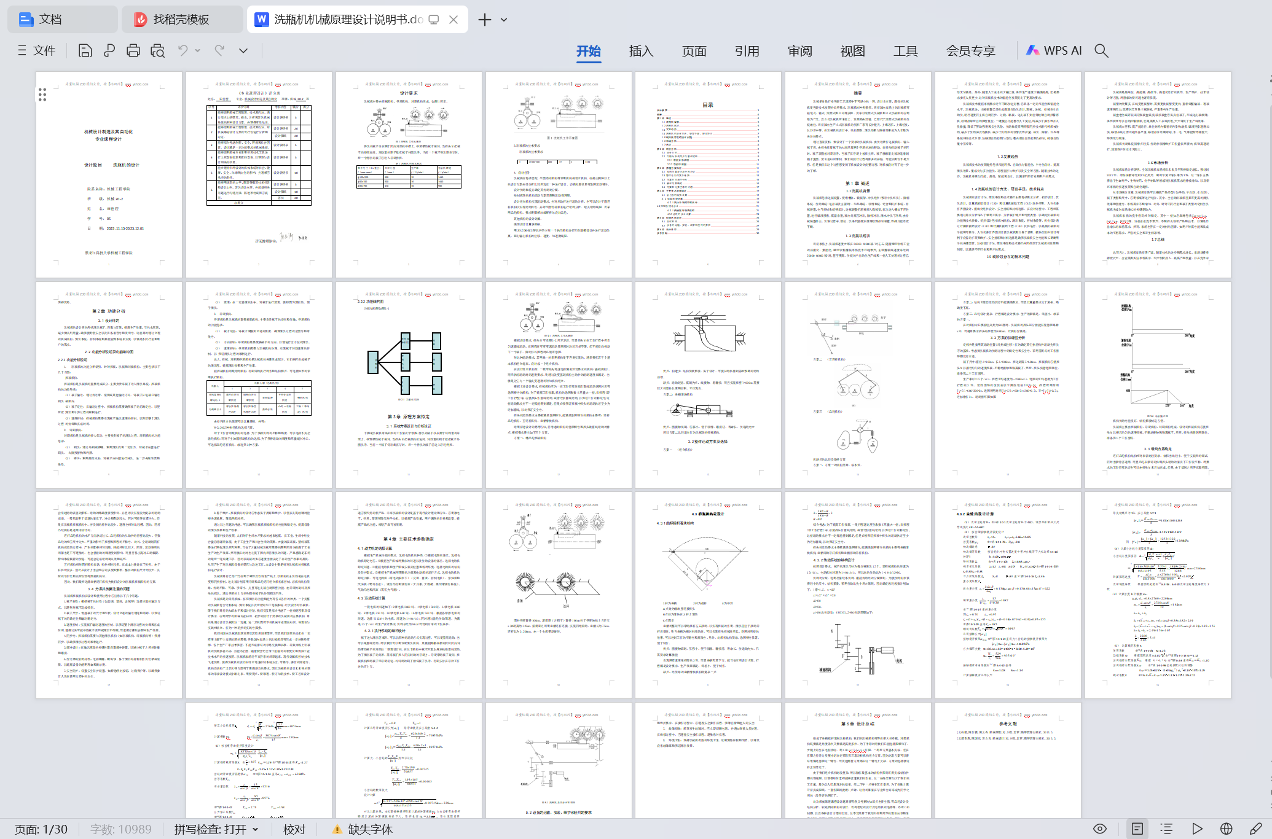Select the 第2章 功能分析 page thumbnail
The width and height of the screenshot is (1272, 839).
point(109,385)
